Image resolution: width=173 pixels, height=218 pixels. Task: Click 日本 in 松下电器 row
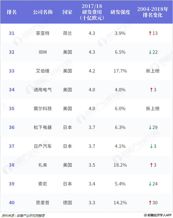tap(67, 127)
